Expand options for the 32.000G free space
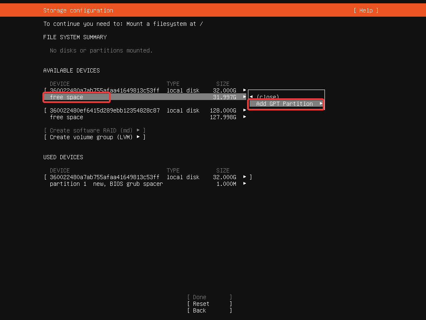426x320 pixels. pyautogui.click(x=245, y=97)
